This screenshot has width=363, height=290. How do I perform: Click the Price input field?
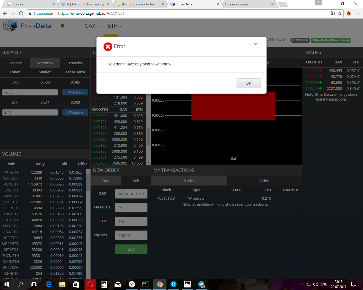click(x=131, y=208)
